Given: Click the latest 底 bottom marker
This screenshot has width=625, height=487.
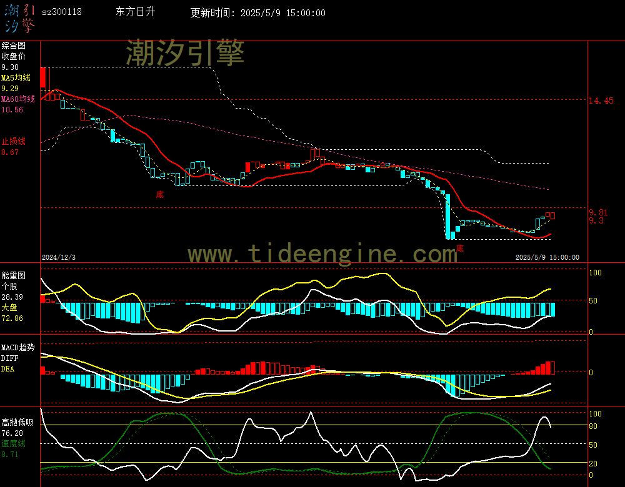Looking at the screenshot, I should [459, 248].
